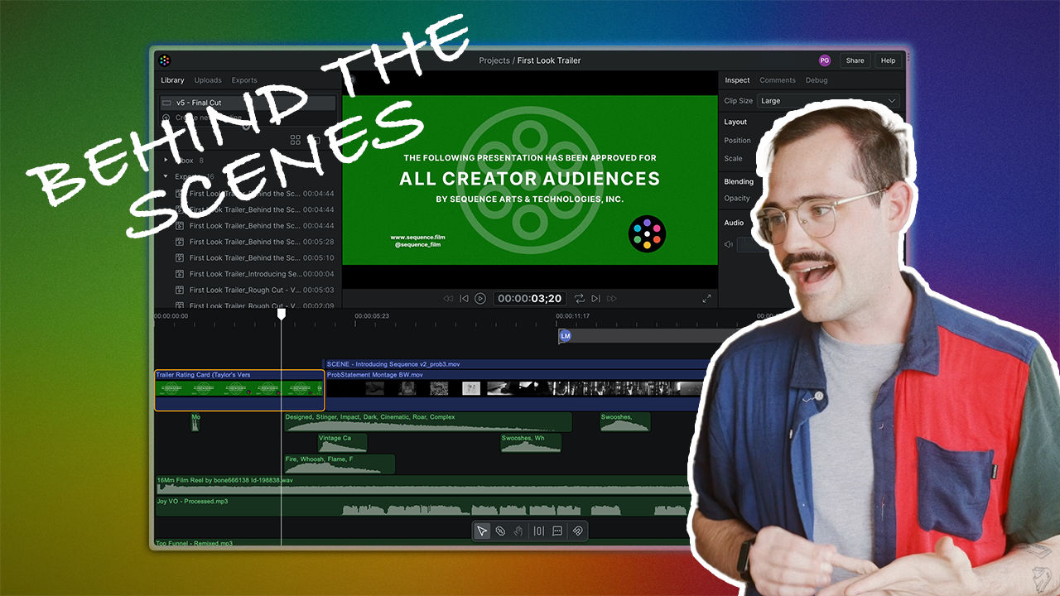Click the fast-forward icon

tap(611, 298)
